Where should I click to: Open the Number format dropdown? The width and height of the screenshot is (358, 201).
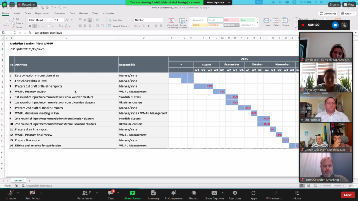click(148, 20)
